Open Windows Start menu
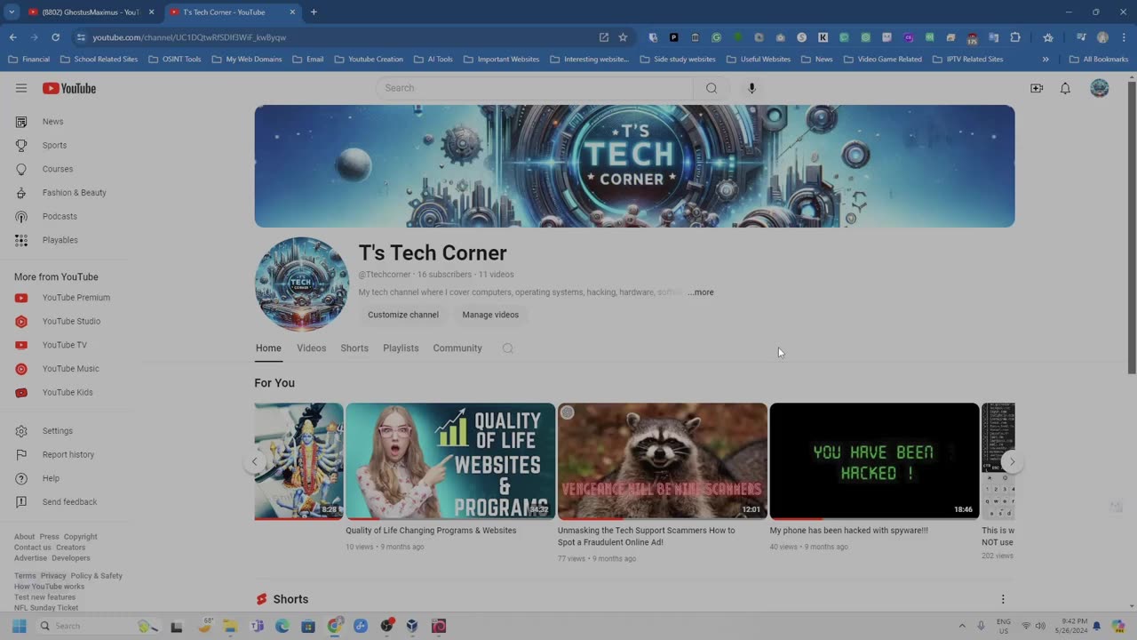This screenshot has width=1137, height=640. tap(19, 626)
